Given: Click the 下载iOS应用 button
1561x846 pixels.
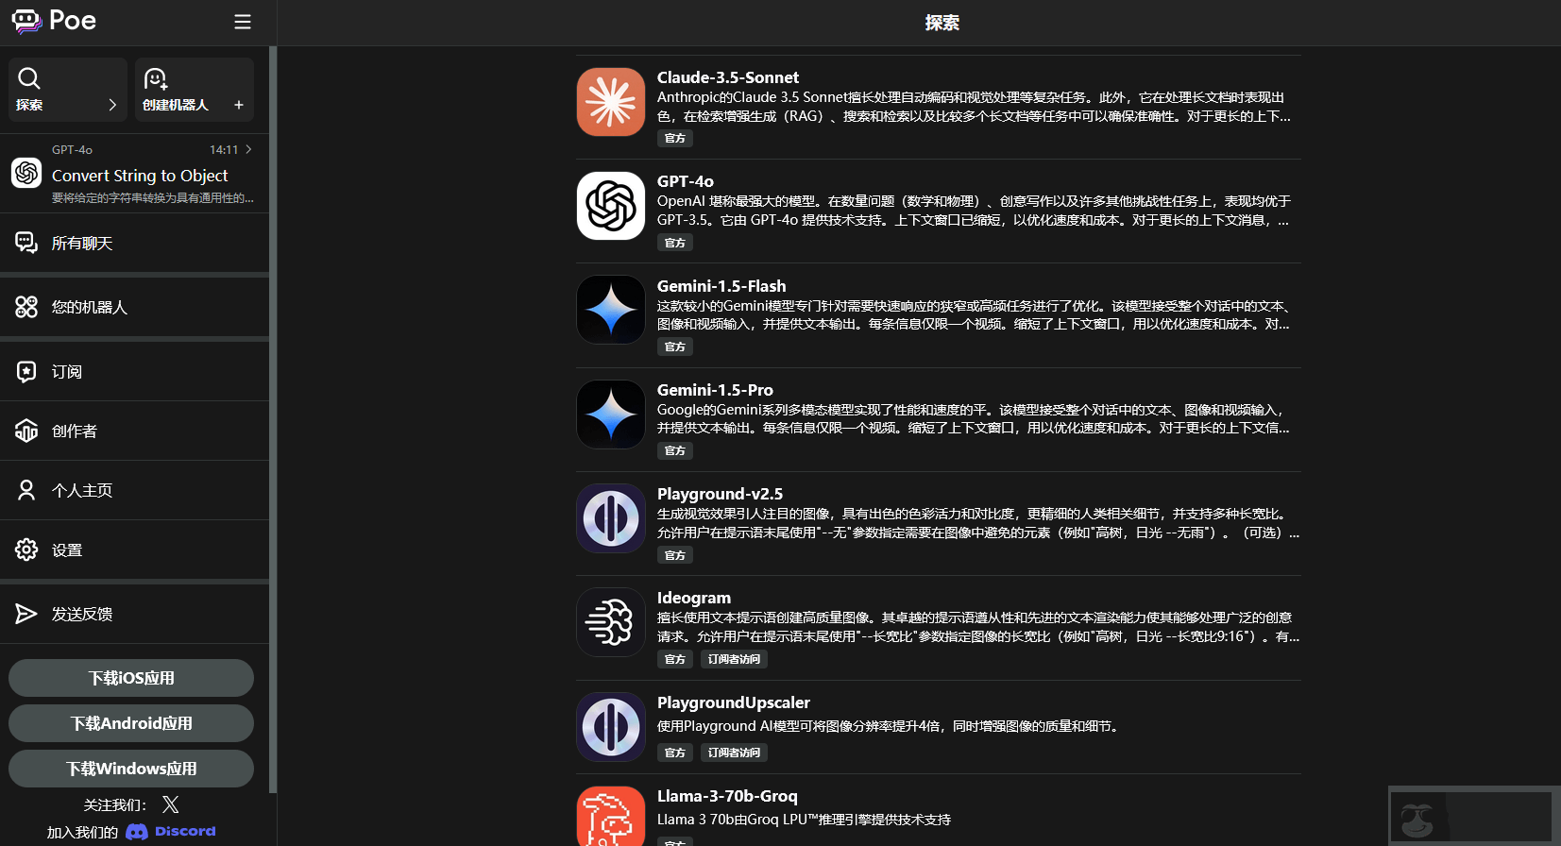Looking at the screenshot, I should tap(131, 678).
